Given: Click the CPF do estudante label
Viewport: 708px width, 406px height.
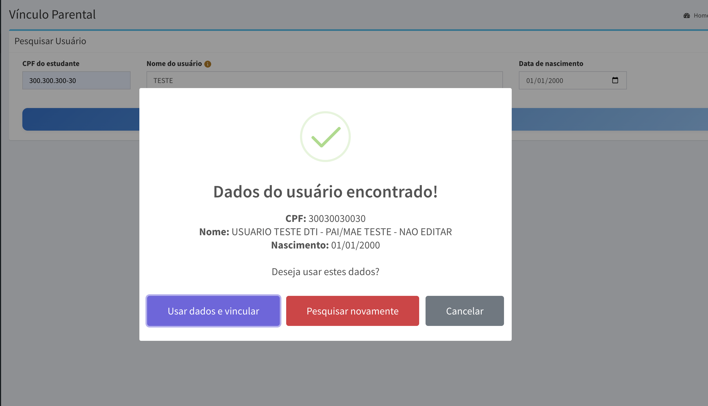Looking at the screenshot, I should click(51, 64).
